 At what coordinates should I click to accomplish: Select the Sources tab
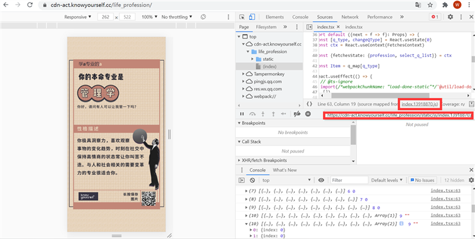(x=325, y=17)
